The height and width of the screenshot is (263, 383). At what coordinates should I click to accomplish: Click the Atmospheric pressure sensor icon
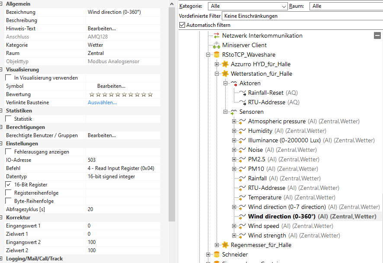[243, 122]
